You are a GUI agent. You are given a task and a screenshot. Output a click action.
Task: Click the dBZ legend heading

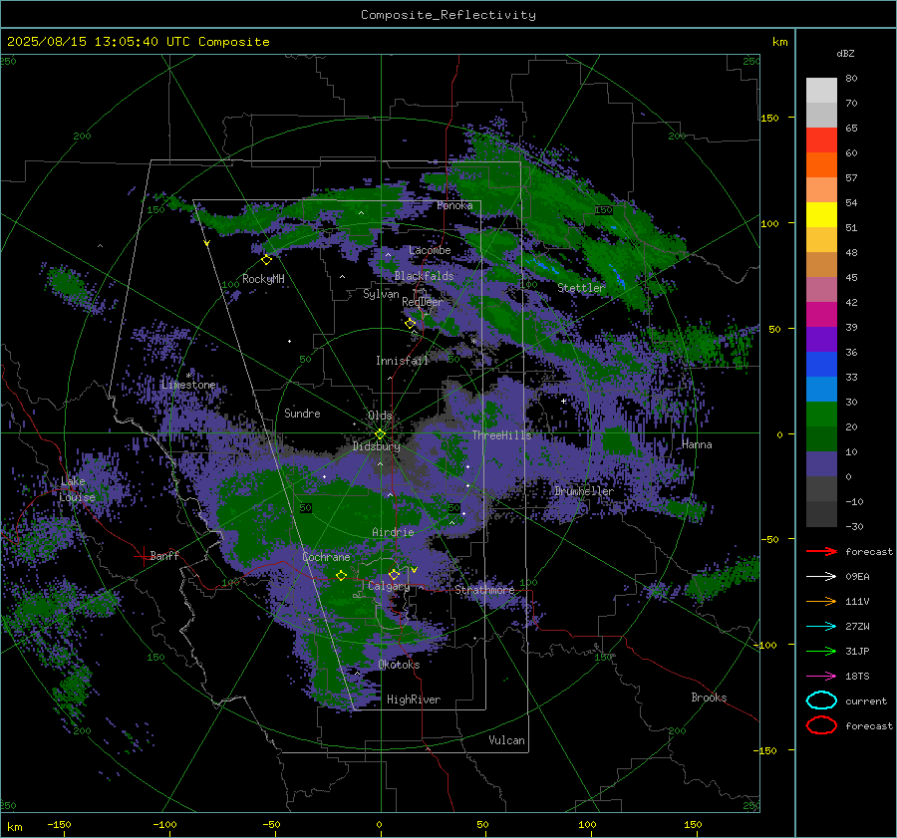point(845,53)
